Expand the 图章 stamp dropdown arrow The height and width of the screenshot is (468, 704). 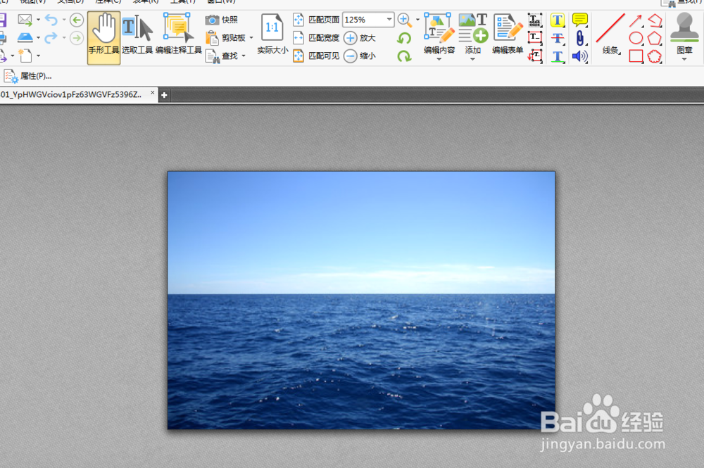(x=685, y=59)
